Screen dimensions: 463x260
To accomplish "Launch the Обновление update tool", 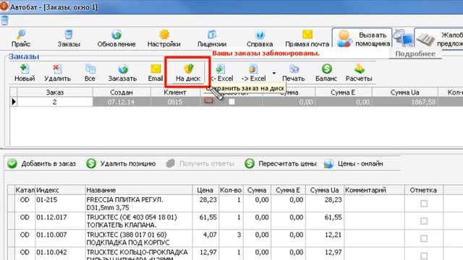I will click(x=116, y=38).
